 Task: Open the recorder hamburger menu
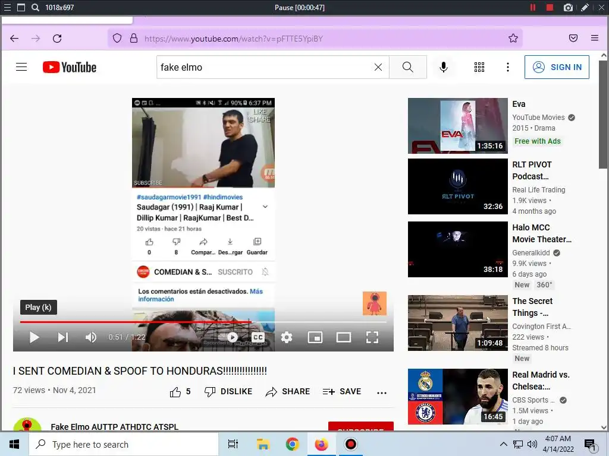[7, 7]
